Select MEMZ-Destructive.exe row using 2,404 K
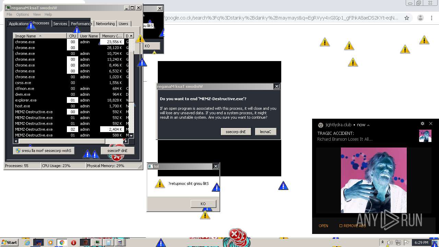This screenshot has width=439, height=247. point(71,129)
